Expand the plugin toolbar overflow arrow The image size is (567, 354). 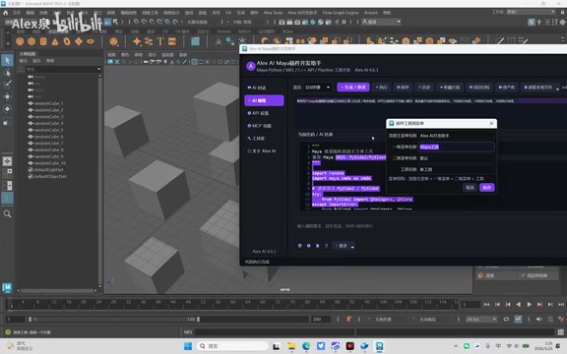[557, 88]
